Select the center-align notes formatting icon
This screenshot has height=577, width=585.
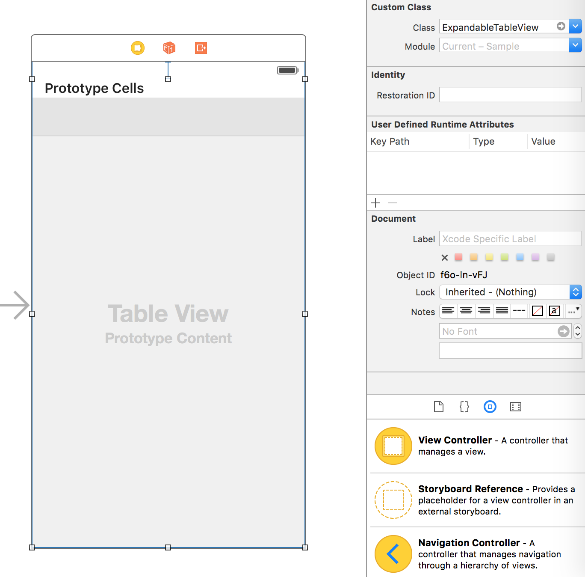(x=466, y=311)
